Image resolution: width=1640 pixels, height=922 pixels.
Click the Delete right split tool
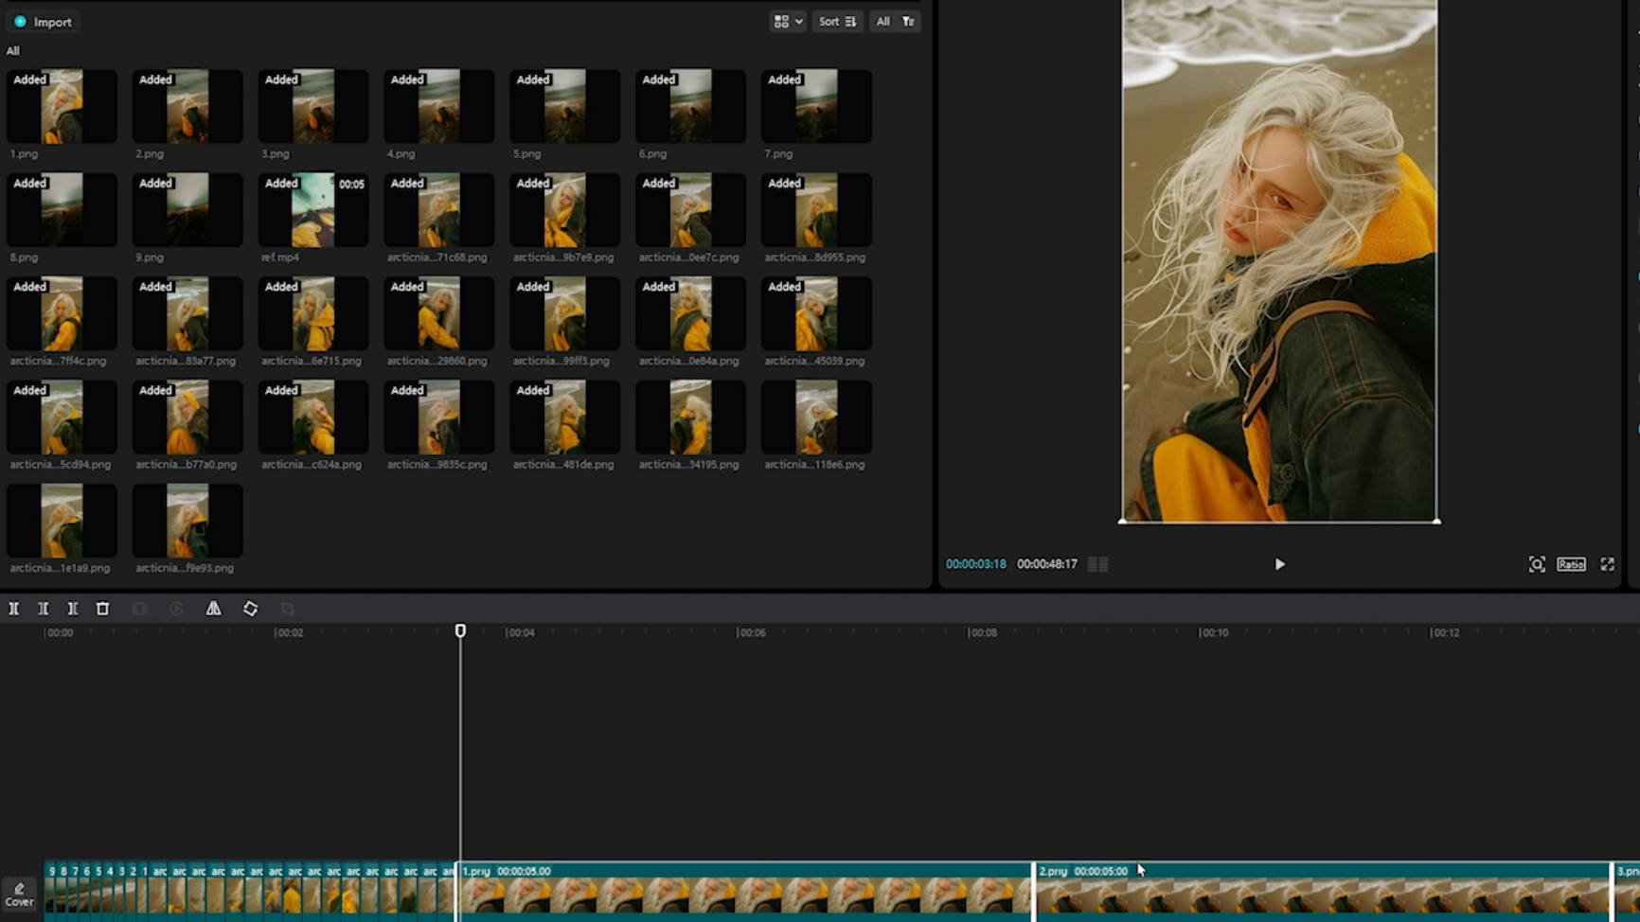(72, 609)
